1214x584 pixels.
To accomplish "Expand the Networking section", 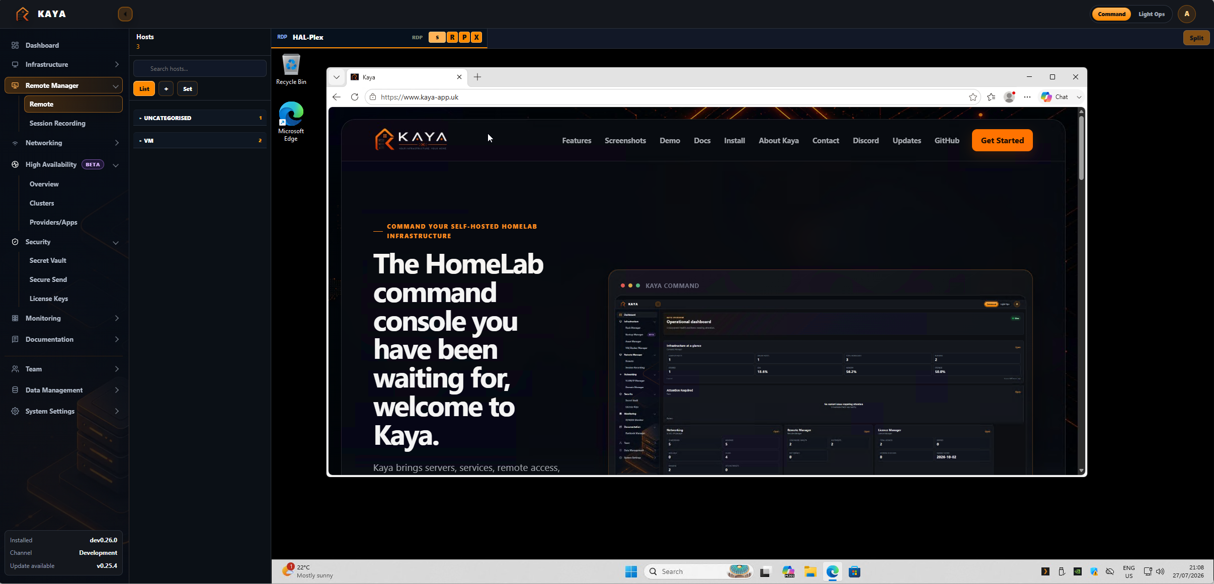I will (66, 143).
